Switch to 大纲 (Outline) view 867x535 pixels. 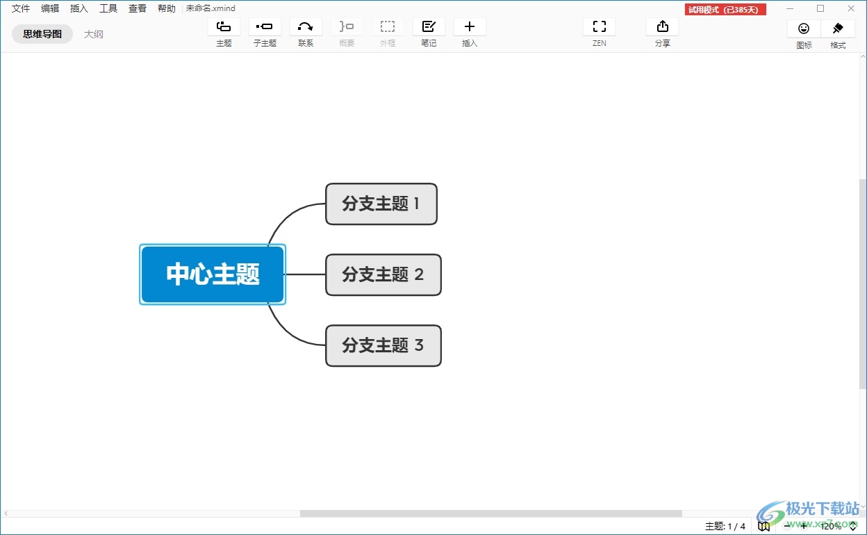(94, 34)
